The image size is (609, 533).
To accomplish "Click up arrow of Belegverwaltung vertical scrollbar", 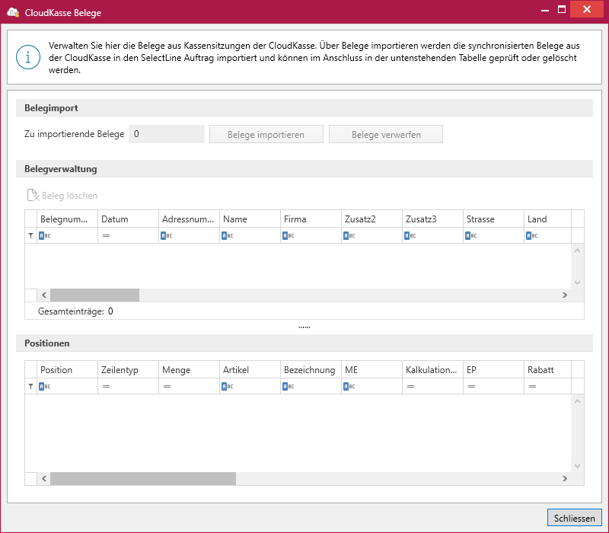I will (578, 251).
